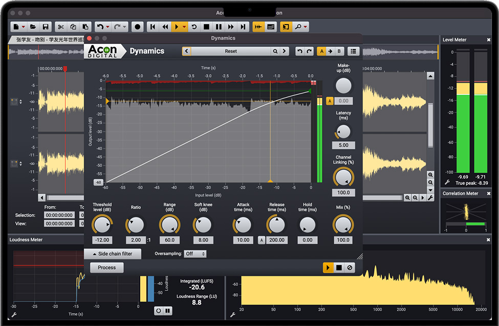499x326 pixels.
Task: Expand the Side chain filter section
Action: pyautogui.click(x=112, y=254)
